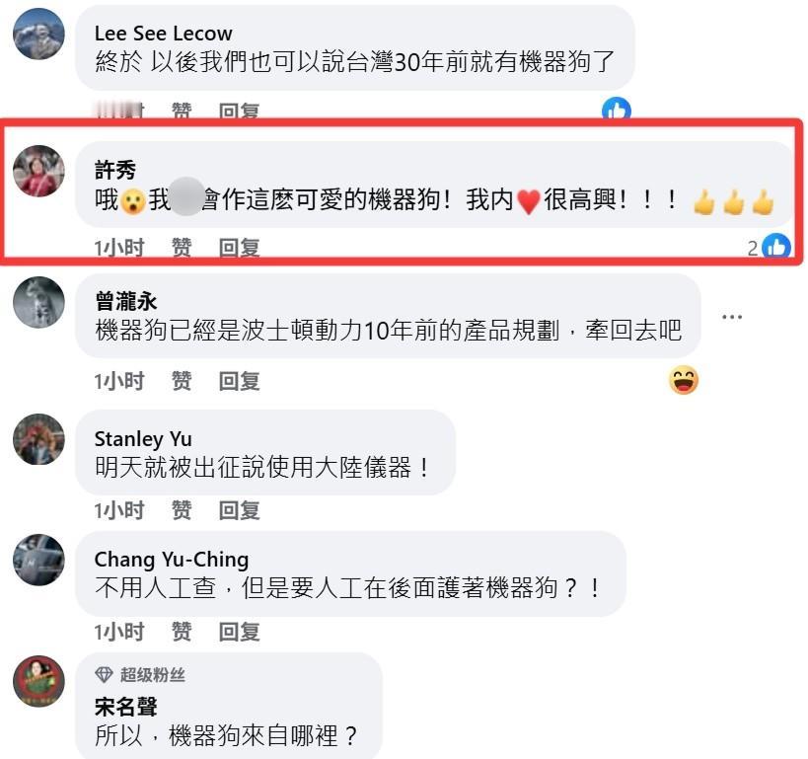Click the haha reaction icon on 曾瀧永's comment

pos(684,381)
